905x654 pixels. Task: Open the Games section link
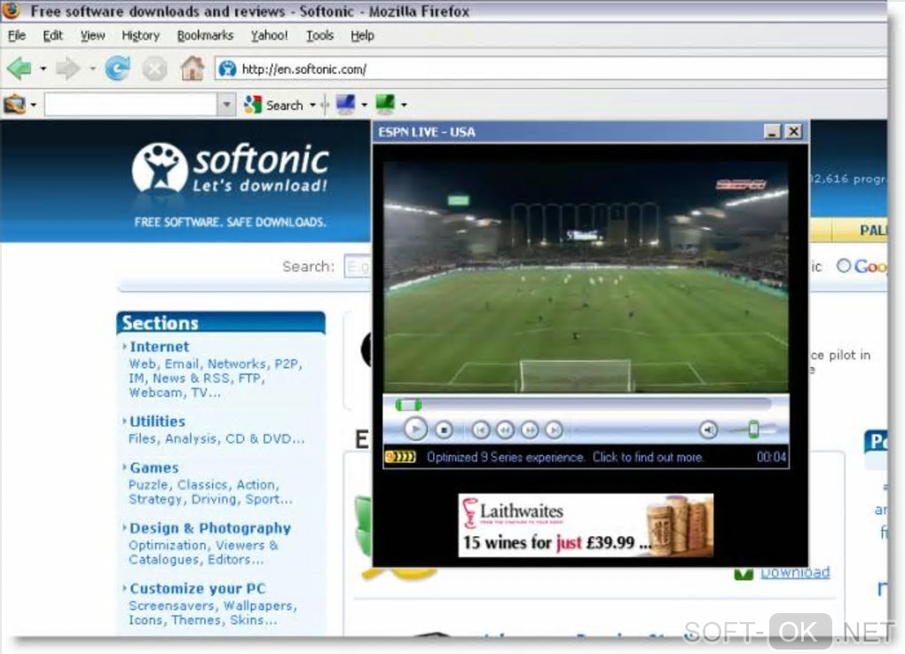pos(154,468)
